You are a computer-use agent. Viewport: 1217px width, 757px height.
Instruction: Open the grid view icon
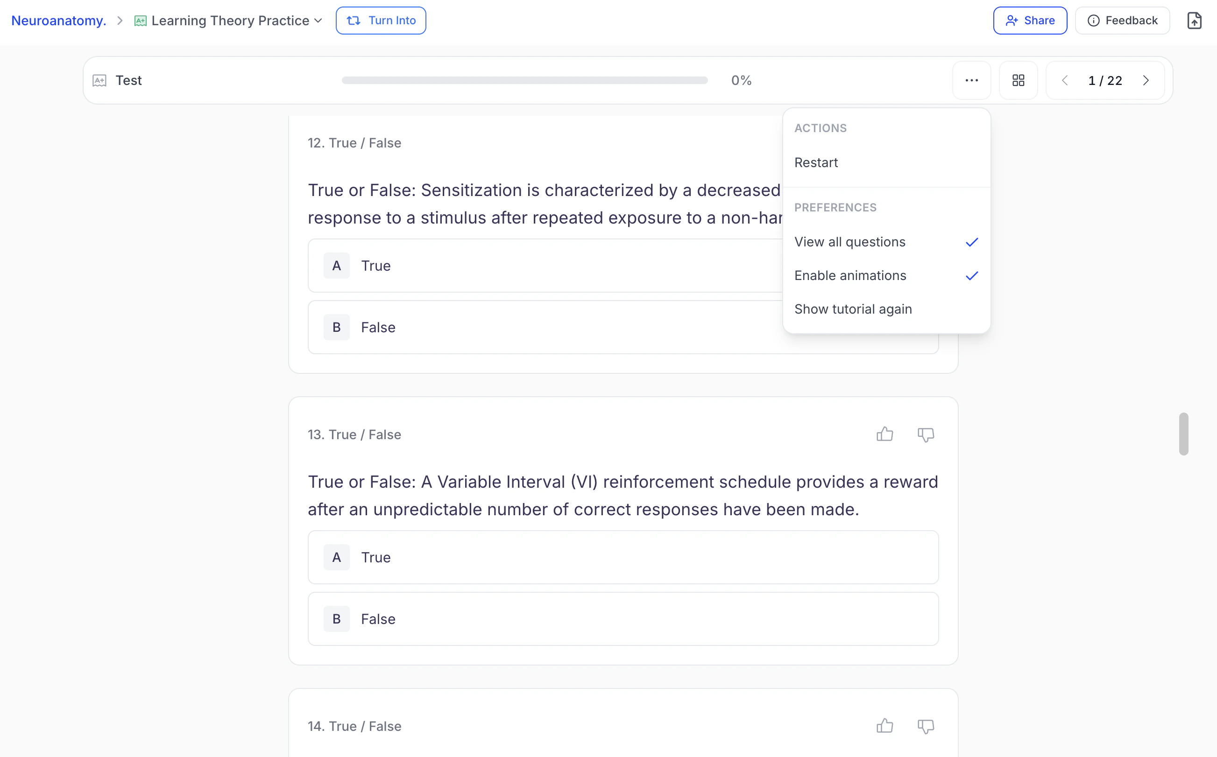click(x=1018, y=80)
